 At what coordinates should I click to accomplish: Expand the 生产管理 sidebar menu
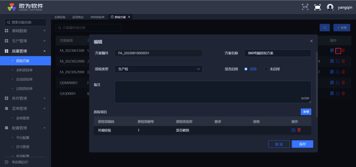tap(25, 41)
